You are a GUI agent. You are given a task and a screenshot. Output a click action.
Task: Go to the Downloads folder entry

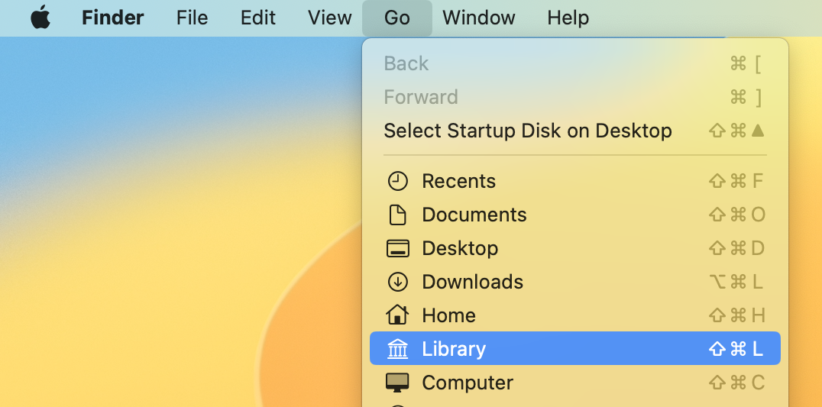(472, 282)
